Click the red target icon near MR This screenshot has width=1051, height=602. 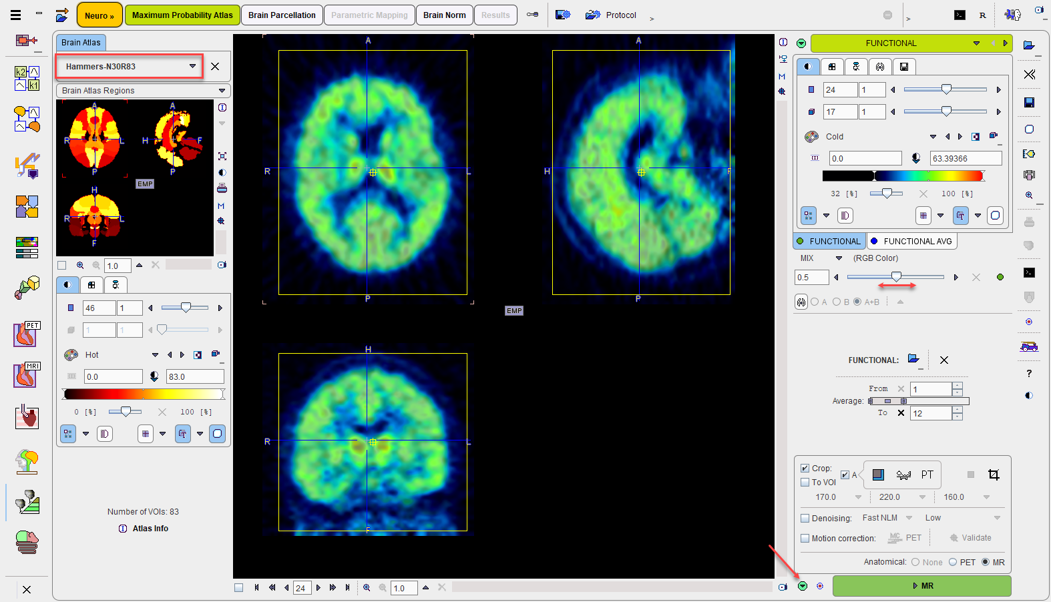coord(820,586)
